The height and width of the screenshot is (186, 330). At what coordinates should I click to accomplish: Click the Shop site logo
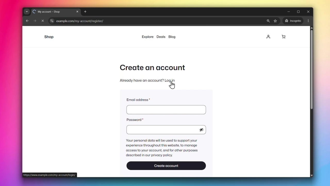49,37
